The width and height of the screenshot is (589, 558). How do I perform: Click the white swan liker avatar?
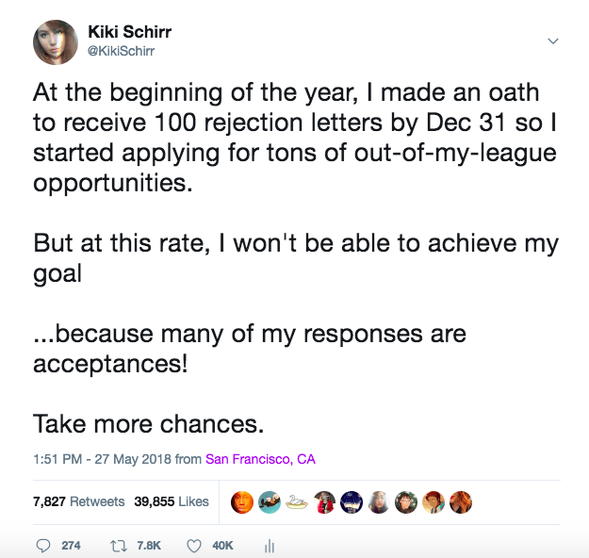click(297, 502)
